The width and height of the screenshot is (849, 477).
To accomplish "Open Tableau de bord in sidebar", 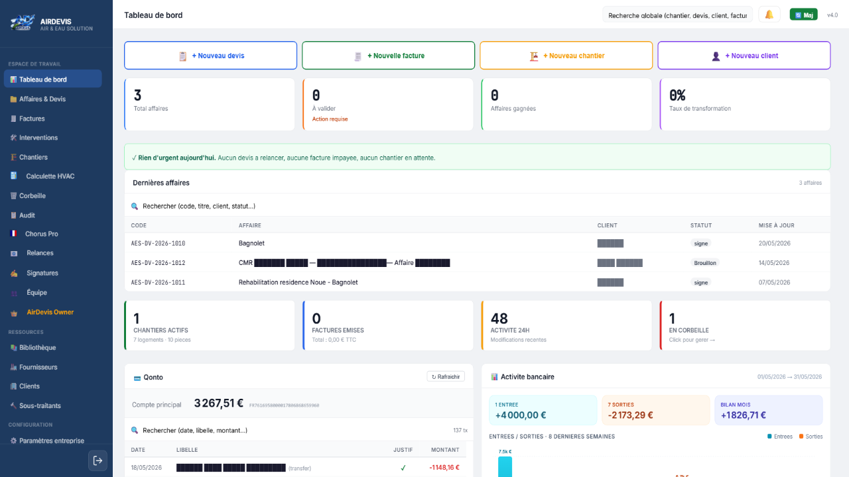I will click(x=53, y=79).
